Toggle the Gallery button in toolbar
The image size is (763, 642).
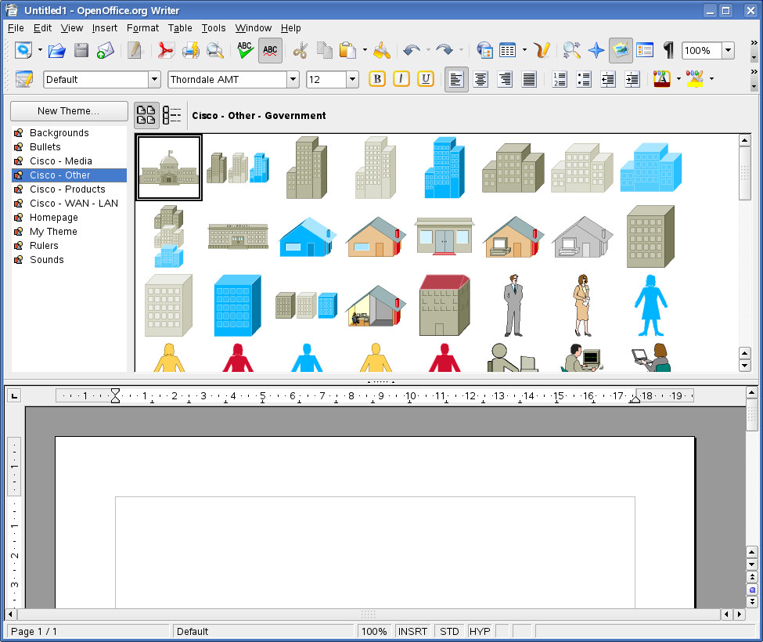tap(621, 50)
